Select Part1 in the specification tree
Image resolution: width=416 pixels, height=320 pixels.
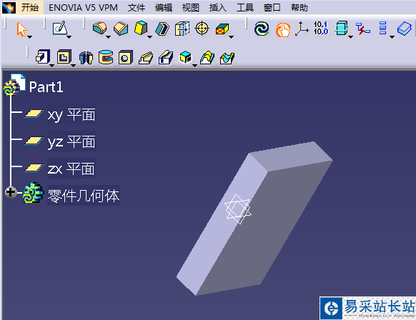point(46,87)
